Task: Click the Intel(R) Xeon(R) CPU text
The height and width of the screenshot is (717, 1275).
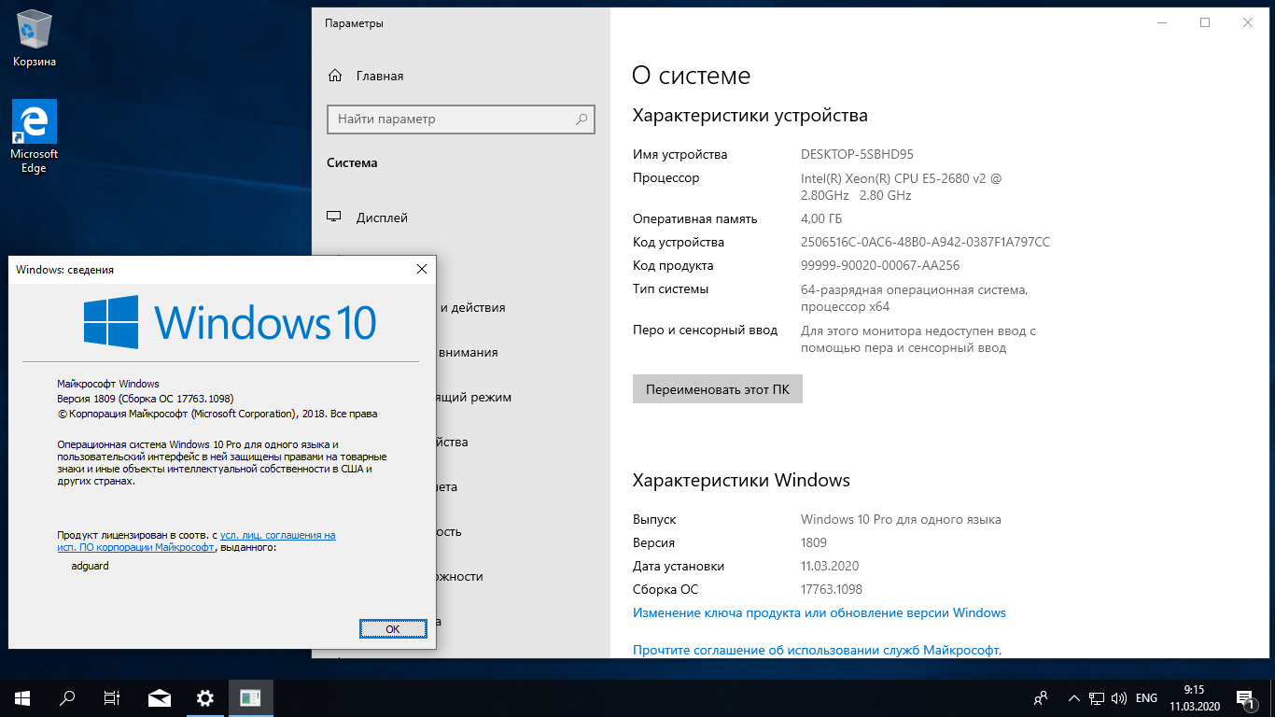Action: pos(902,187)
